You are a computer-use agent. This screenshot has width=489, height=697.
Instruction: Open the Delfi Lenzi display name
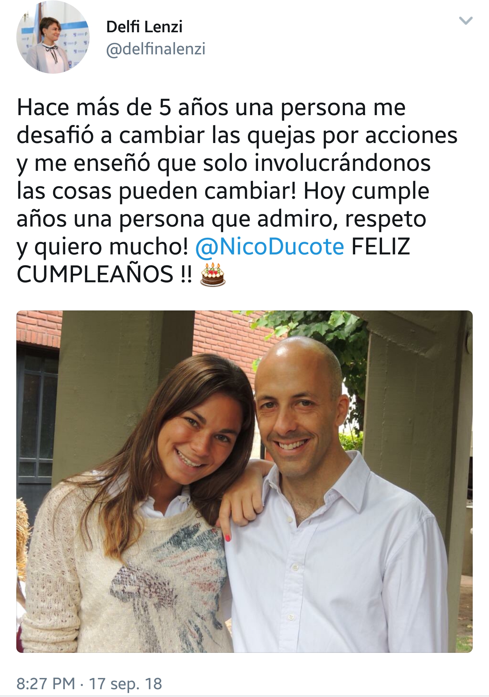[x=144, y=26]
